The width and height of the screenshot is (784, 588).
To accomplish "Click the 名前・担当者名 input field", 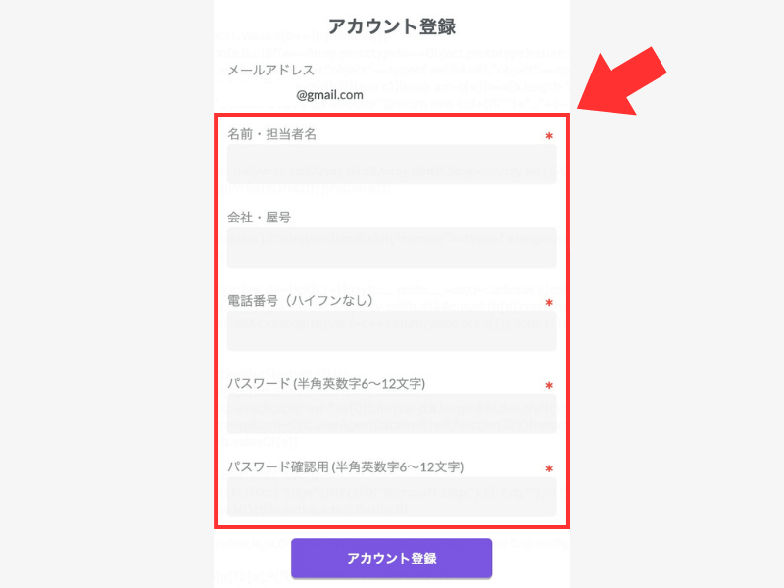I will click(391, 165).
